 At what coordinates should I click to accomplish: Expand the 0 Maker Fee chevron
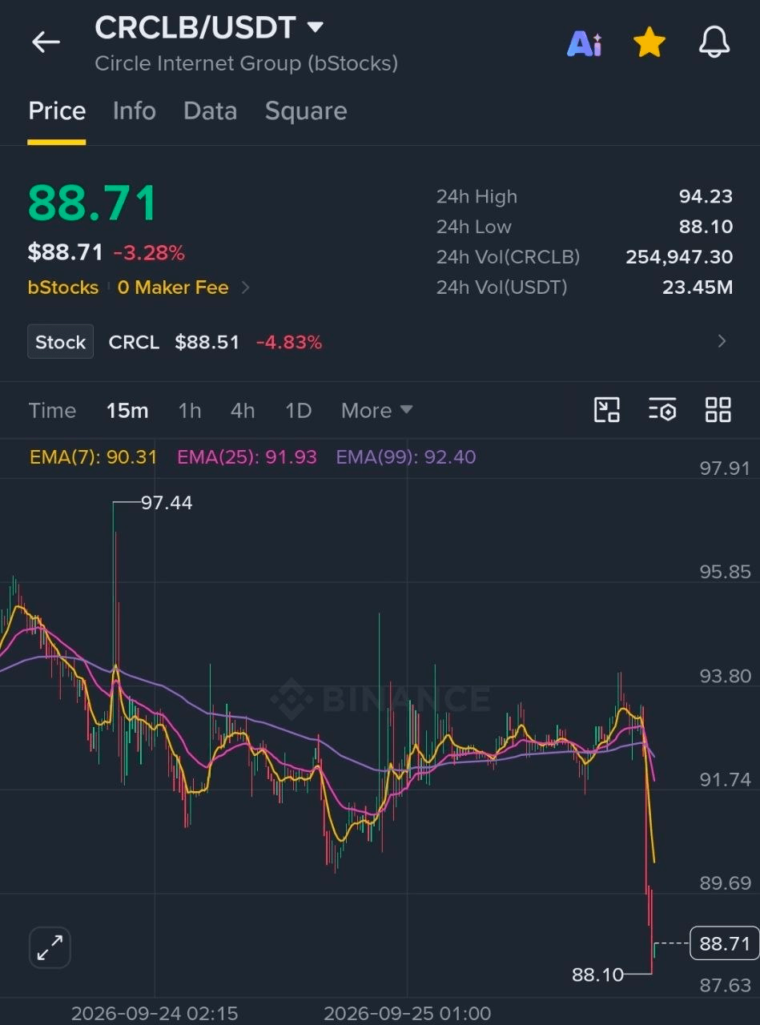tap(245, 287)
